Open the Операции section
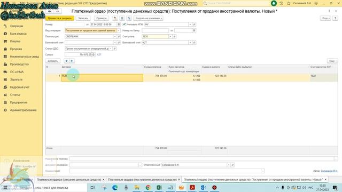The width and height of the screenshot is (342, 192). click(17, 26)
